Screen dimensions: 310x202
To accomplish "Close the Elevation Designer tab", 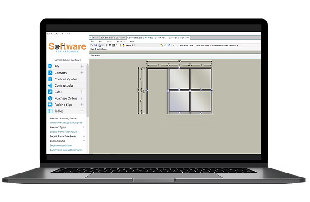I will point(188,38).
